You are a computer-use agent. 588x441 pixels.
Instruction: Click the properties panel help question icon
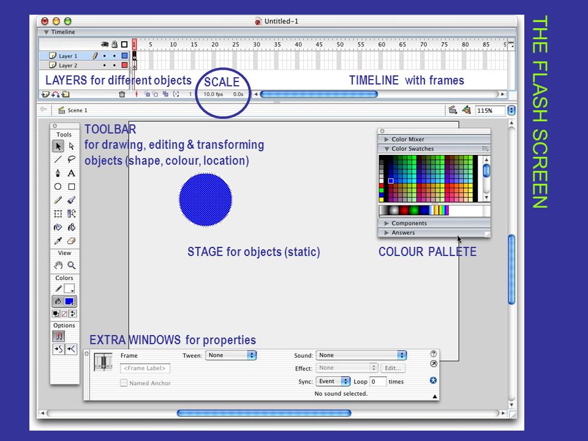(433, 353)
